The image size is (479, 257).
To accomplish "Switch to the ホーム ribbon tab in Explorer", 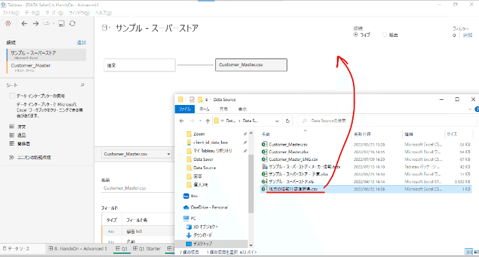I will tap(204, 109).
